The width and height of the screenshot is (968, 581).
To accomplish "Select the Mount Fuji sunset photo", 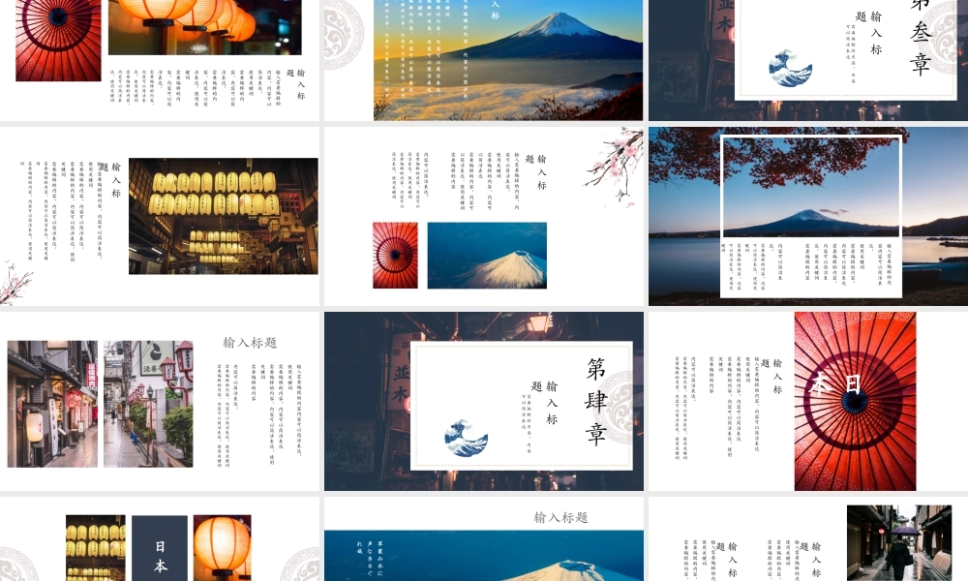I will (x=508, y=58).
